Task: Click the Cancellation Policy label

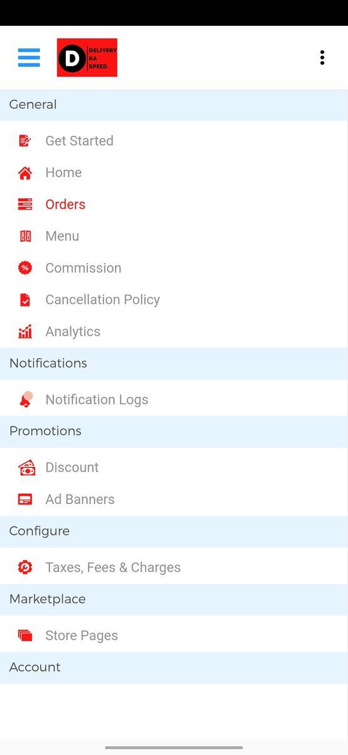Action: pyautogui.click(x=102, y=299)
